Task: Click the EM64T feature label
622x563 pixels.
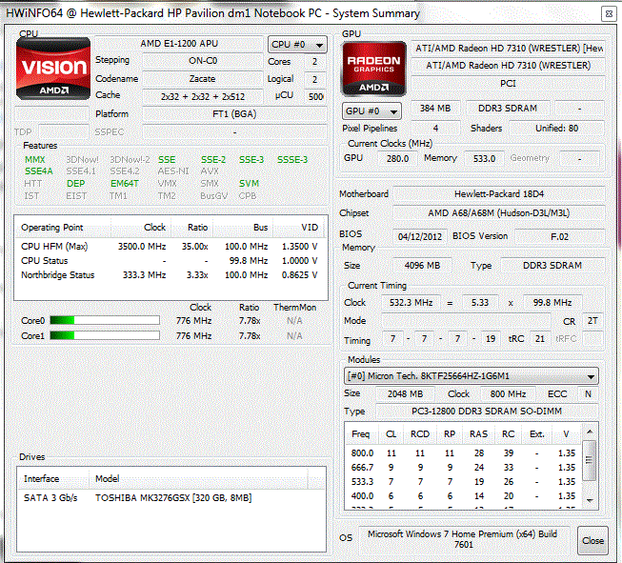Action: 125,183
